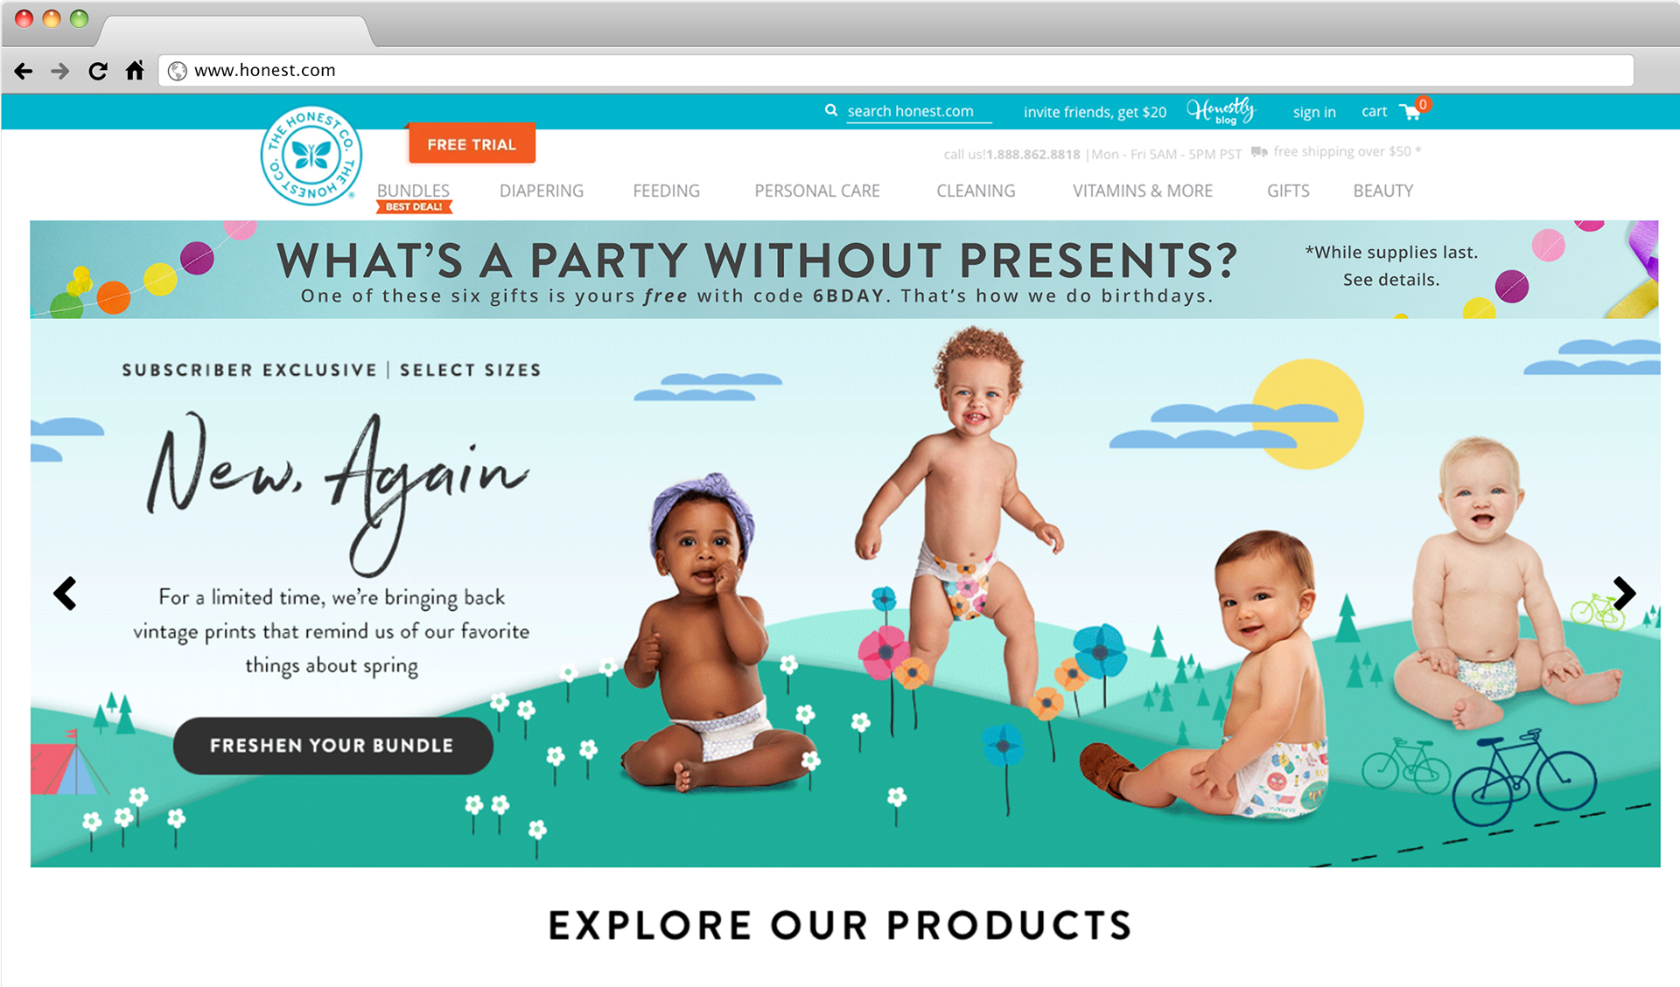The image size is (1680, 987).
Task: Open the Bundles menu
Action: tap(413, 191)
